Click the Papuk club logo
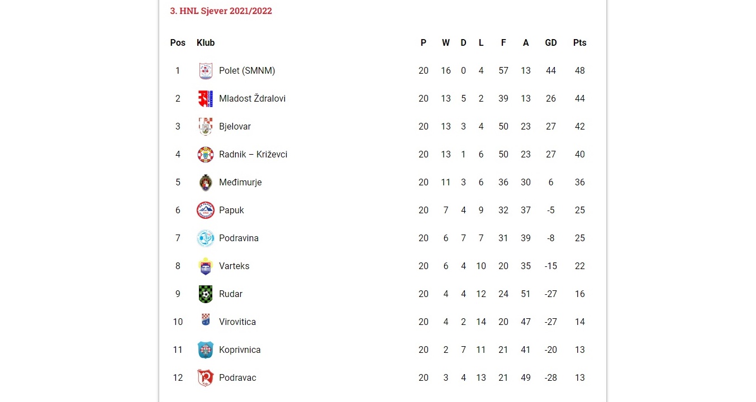The image size is (756, 402). pyautogui.click(x=206, y=210)
